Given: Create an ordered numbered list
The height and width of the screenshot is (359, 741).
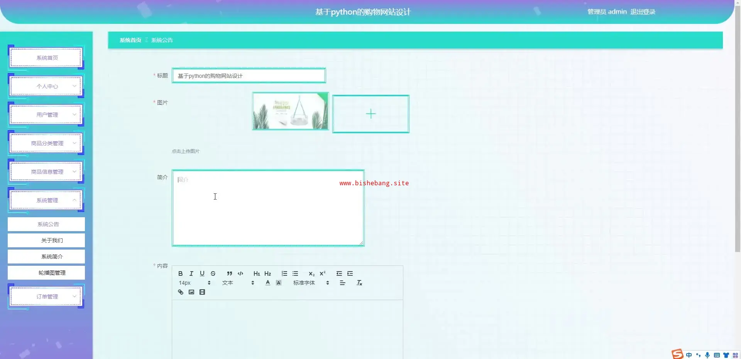Looking at the screenshot, I should click(284, 273).
